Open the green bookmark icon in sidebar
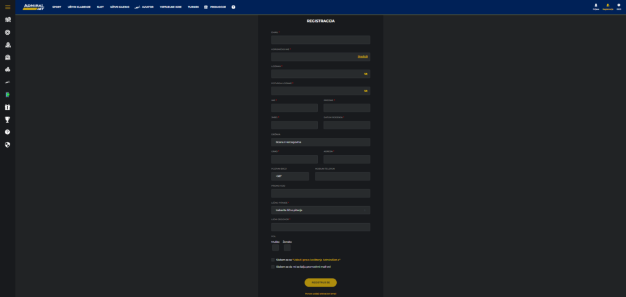Viewport: 626px width, 297px height. coord(7,95)
